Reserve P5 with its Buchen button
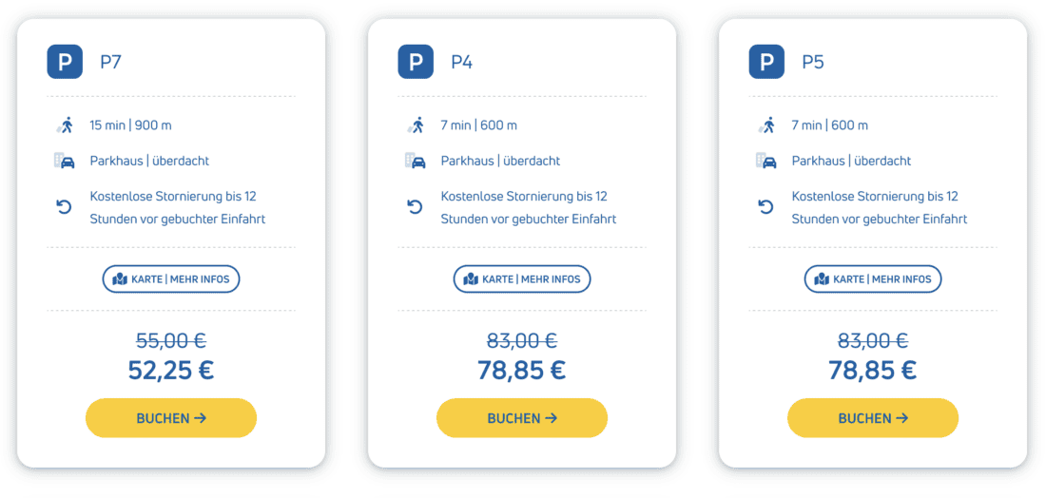The height and width of the screenshot is (498, 1046). pos(873,418)
